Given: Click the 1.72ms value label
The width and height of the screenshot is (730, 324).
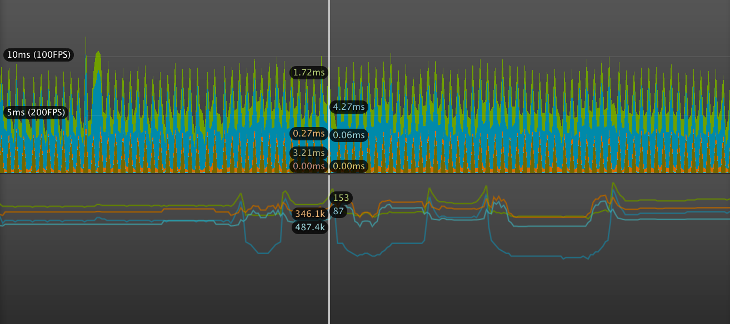Looking at the screenshot, I should (309, 72).
